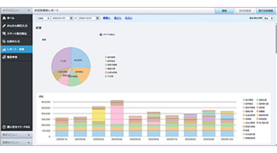277x153 pixels.
Task: Click the Home icon in the sidebar
Action: tap(4, 18)
